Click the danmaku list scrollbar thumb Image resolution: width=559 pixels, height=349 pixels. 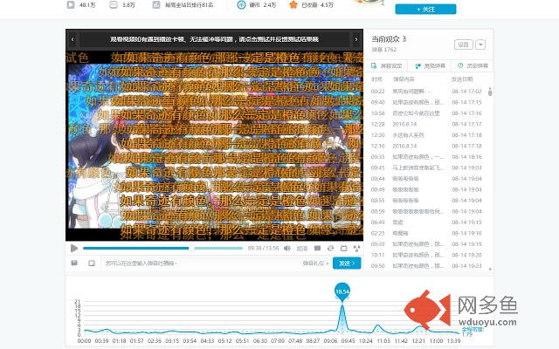(490, 92)
